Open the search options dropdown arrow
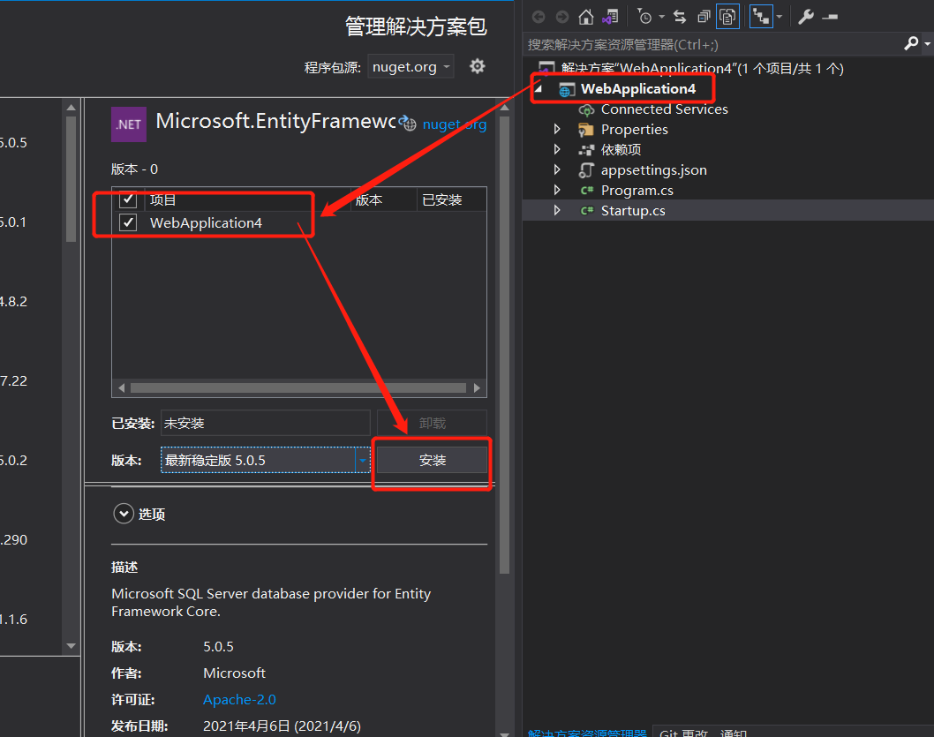 point(927,44)
